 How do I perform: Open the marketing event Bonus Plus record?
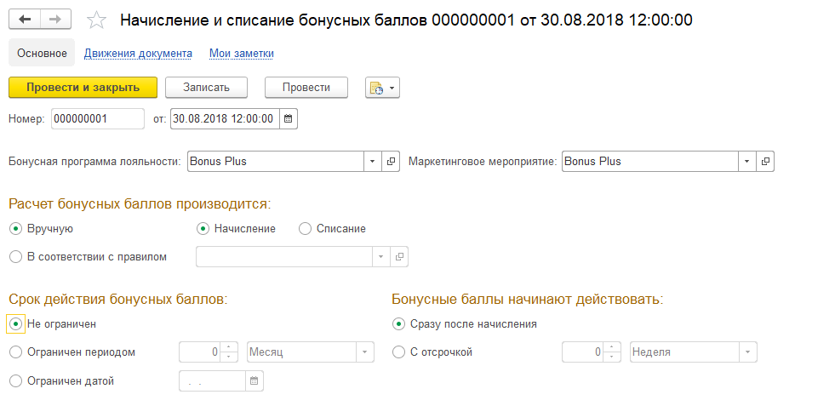(x=766, y=162)
